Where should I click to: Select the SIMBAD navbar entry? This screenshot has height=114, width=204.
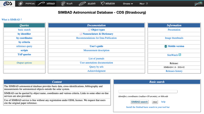(x=46, y=4)
